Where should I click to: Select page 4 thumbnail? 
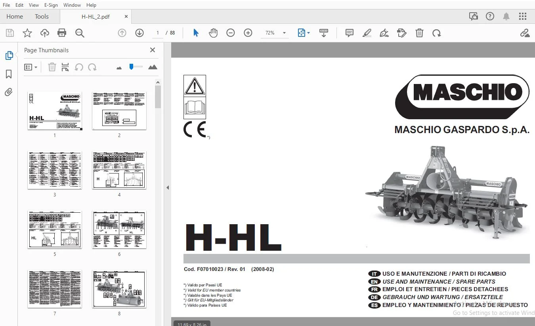(119, 170)
